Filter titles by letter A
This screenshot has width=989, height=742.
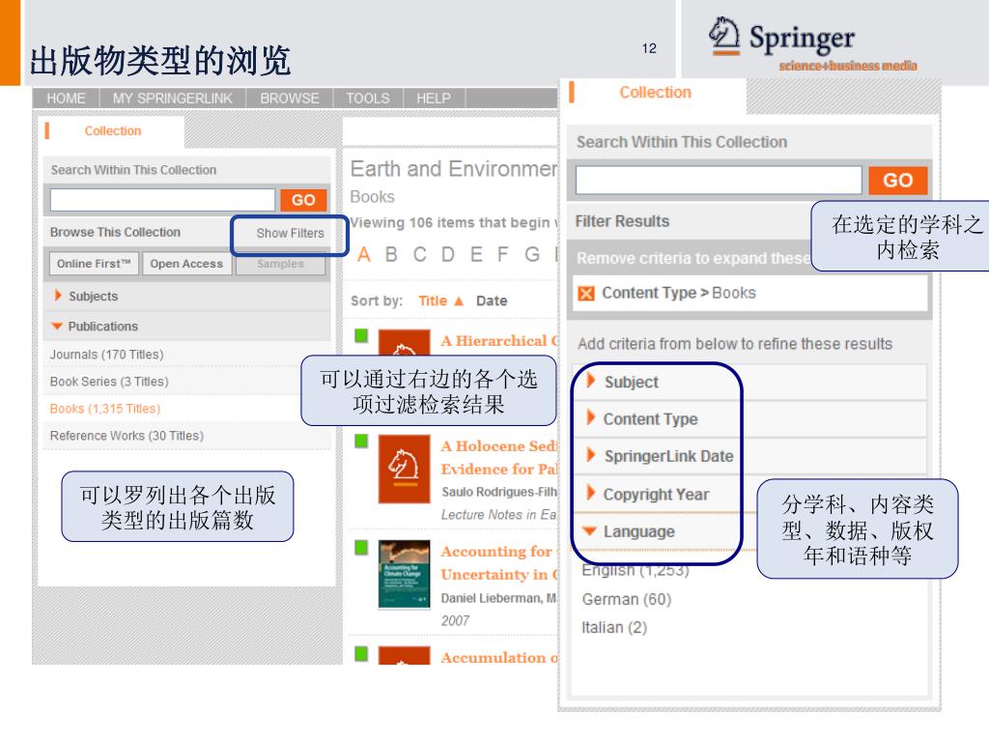click(364, 255)
